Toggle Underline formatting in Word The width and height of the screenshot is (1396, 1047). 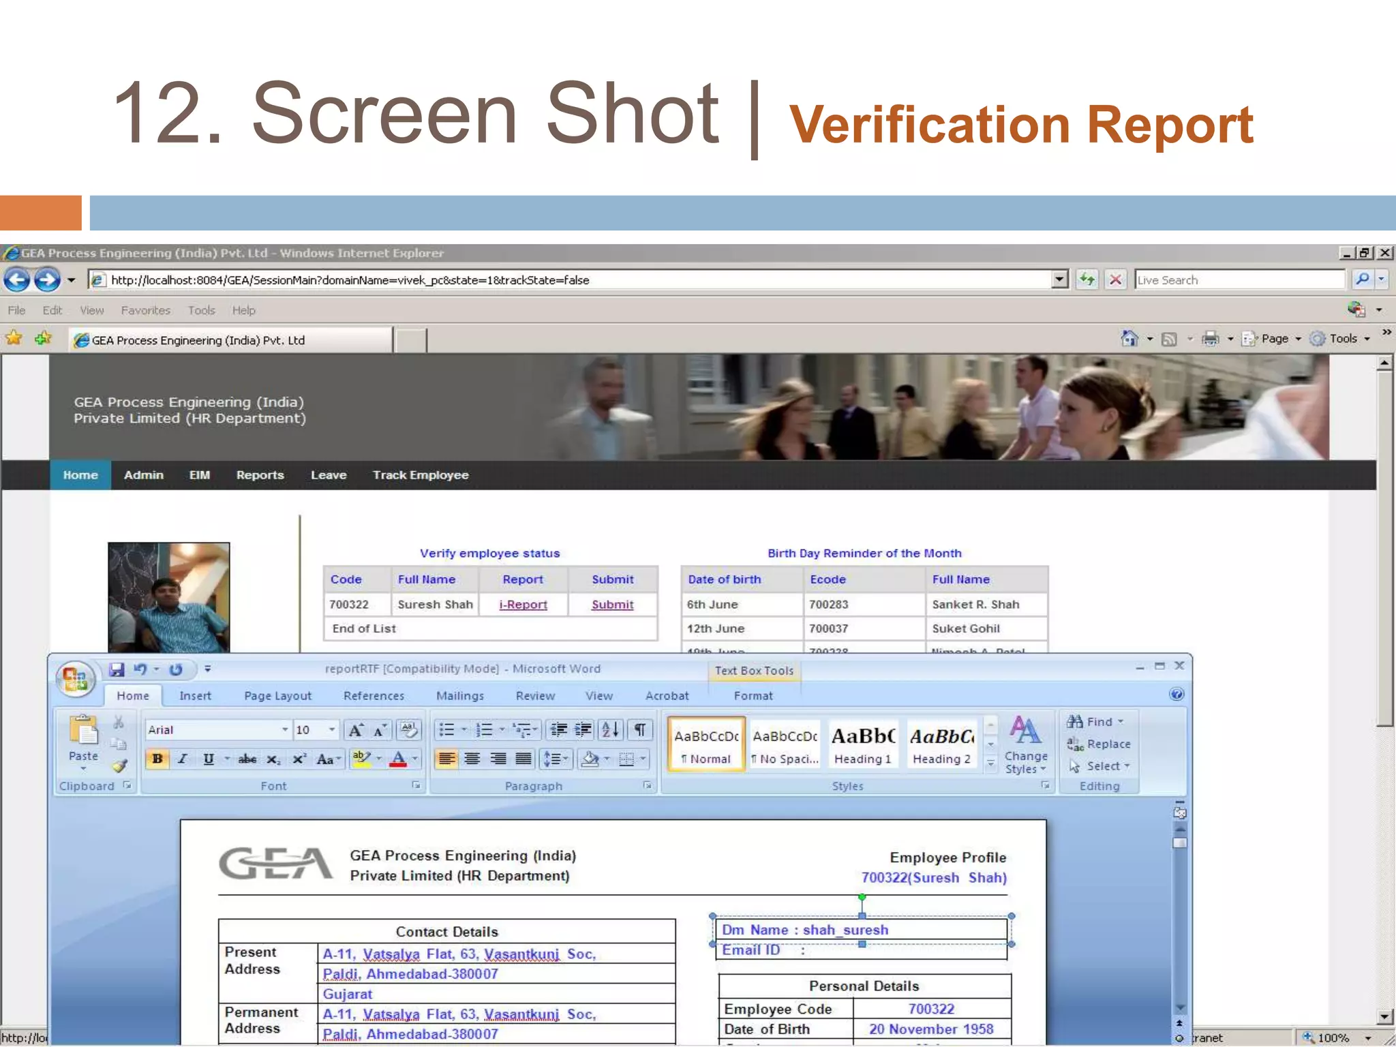pyautogui.click(x=209, y=759)
